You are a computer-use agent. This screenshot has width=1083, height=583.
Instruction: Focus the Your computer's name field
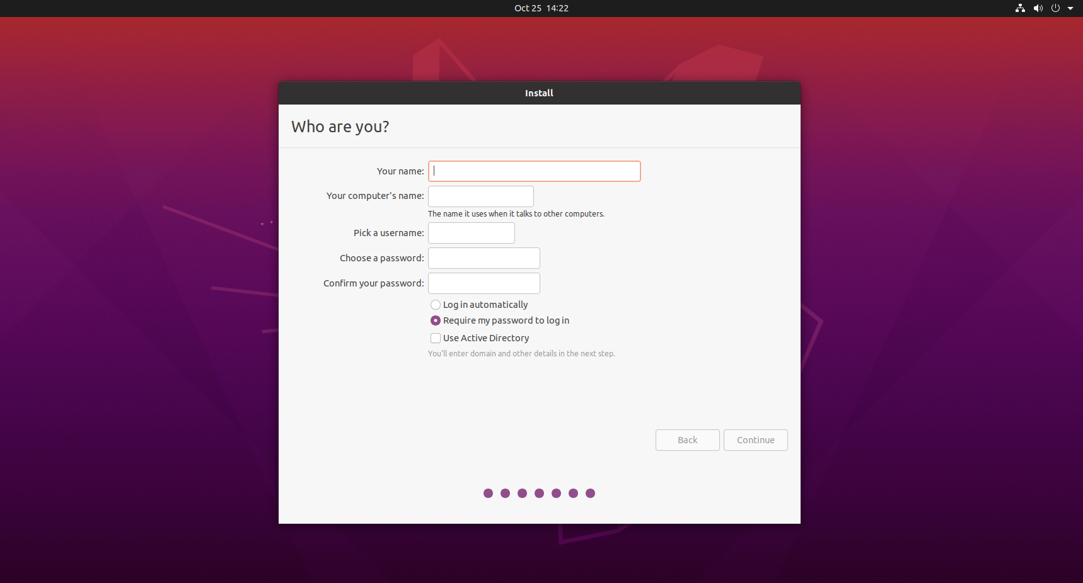click(x=480, y=196)
